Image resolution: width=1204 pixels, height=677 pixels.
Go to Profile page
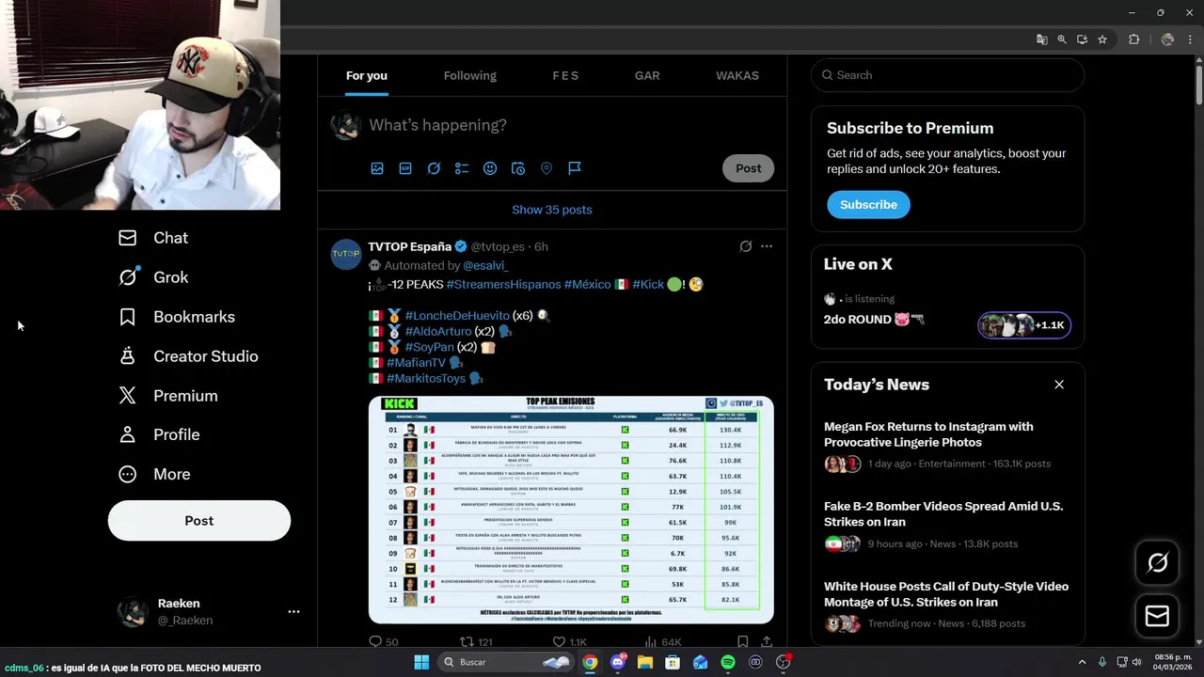(159, 434)
